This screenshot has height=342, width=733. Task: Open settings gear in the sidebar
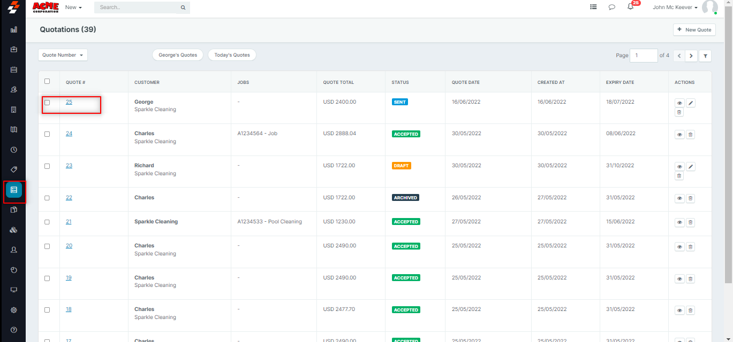pos(14,310)
